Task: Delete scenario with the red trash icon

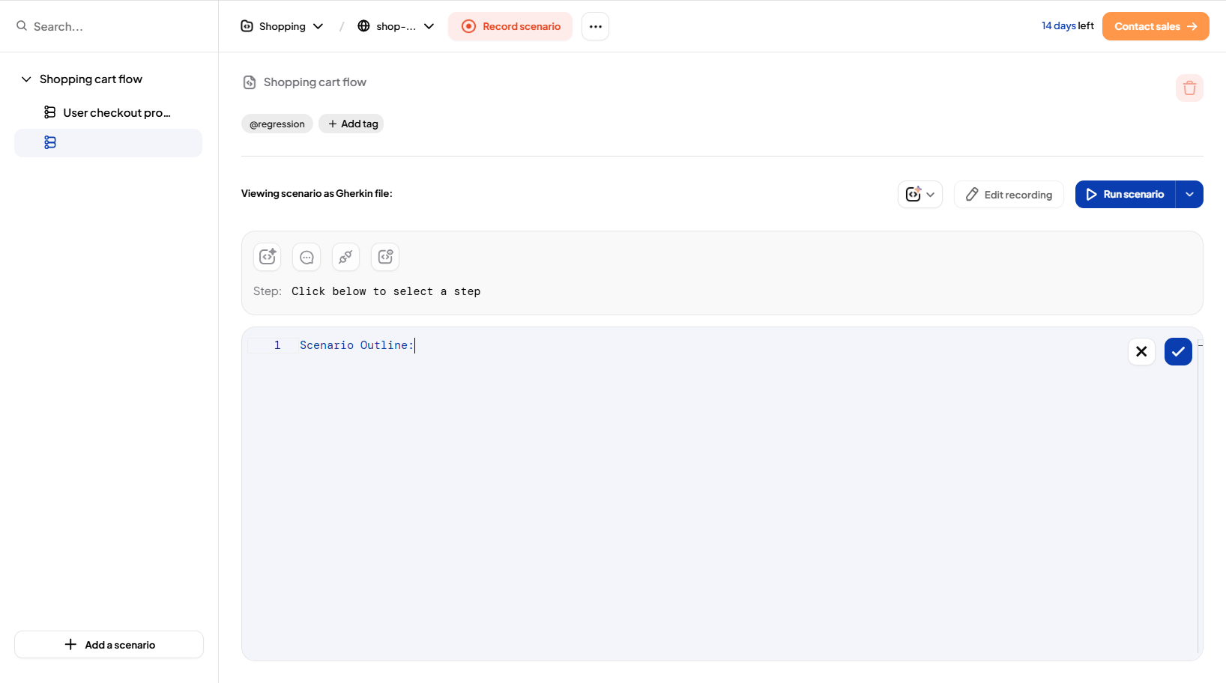Action: pyautogui.click(x=1189, y=88)
